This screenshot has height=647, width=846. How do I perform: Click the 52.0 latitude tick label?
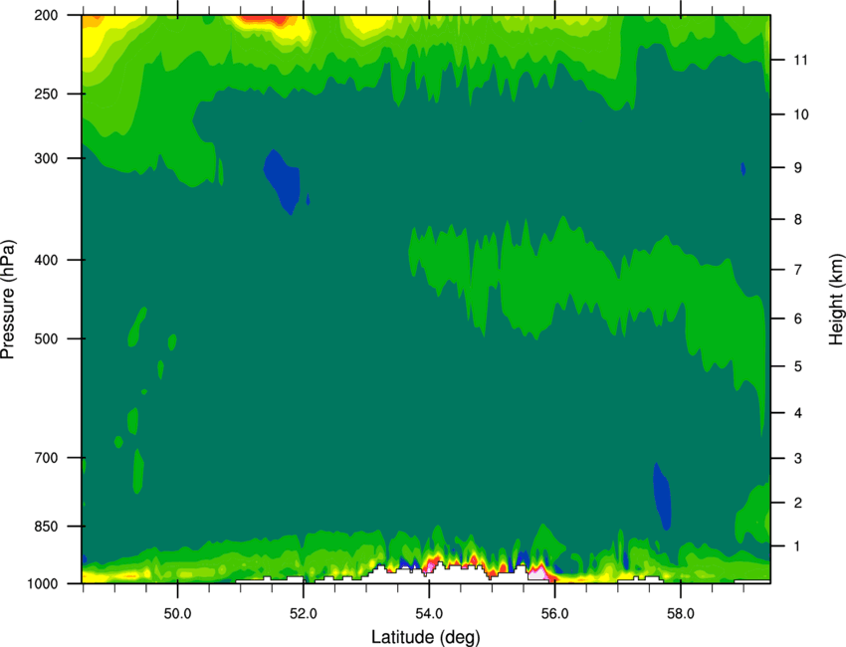tap(304, 614)
